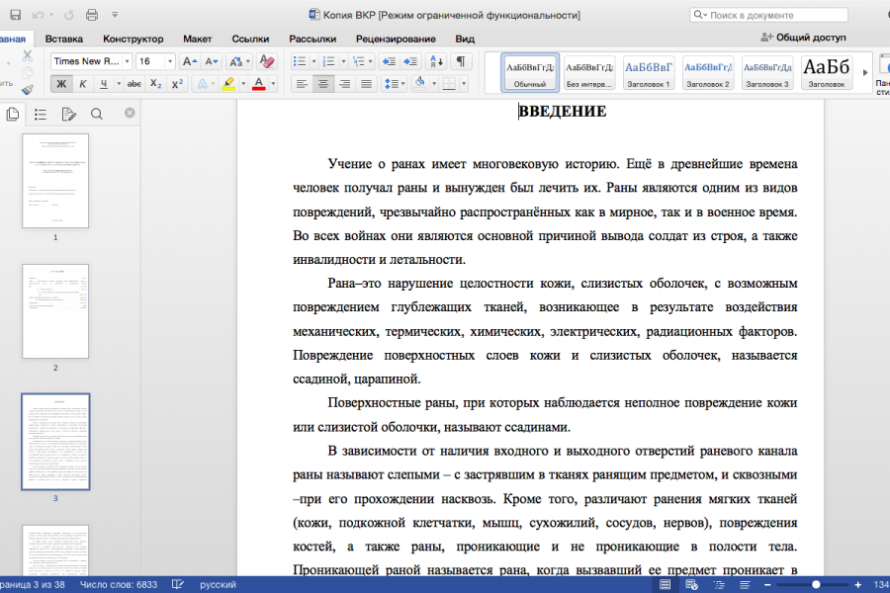Open the Вставка ribbon tab

pyautogui.click(x=63, y=39)
